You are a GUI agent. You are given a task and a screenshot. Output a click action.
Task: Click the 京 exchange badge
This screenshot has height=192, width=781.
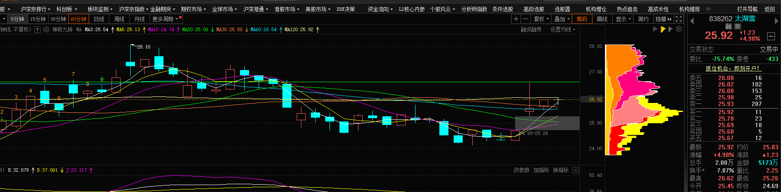738,26
